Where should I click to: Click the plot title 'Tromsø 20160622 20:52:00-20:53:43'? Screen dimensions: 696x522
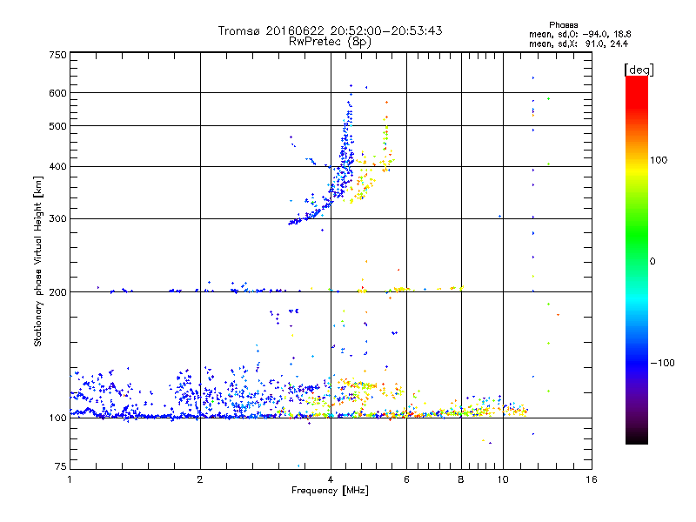(330, 30)
